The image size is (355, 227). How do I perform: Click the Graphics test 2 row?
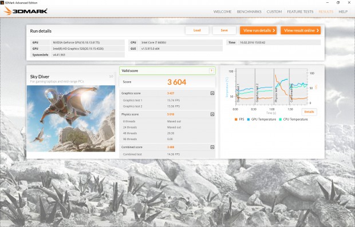pos(167,106)
